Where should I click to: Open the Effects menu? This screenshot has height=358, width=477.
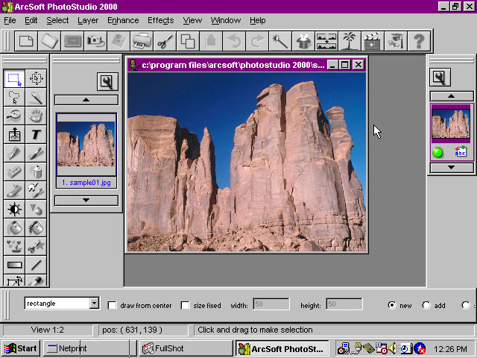coord(160,20)
